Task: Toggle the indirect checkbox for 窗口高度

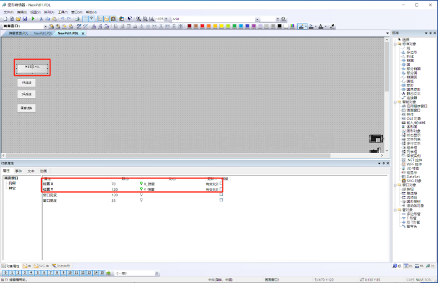Action: point(221,200)
